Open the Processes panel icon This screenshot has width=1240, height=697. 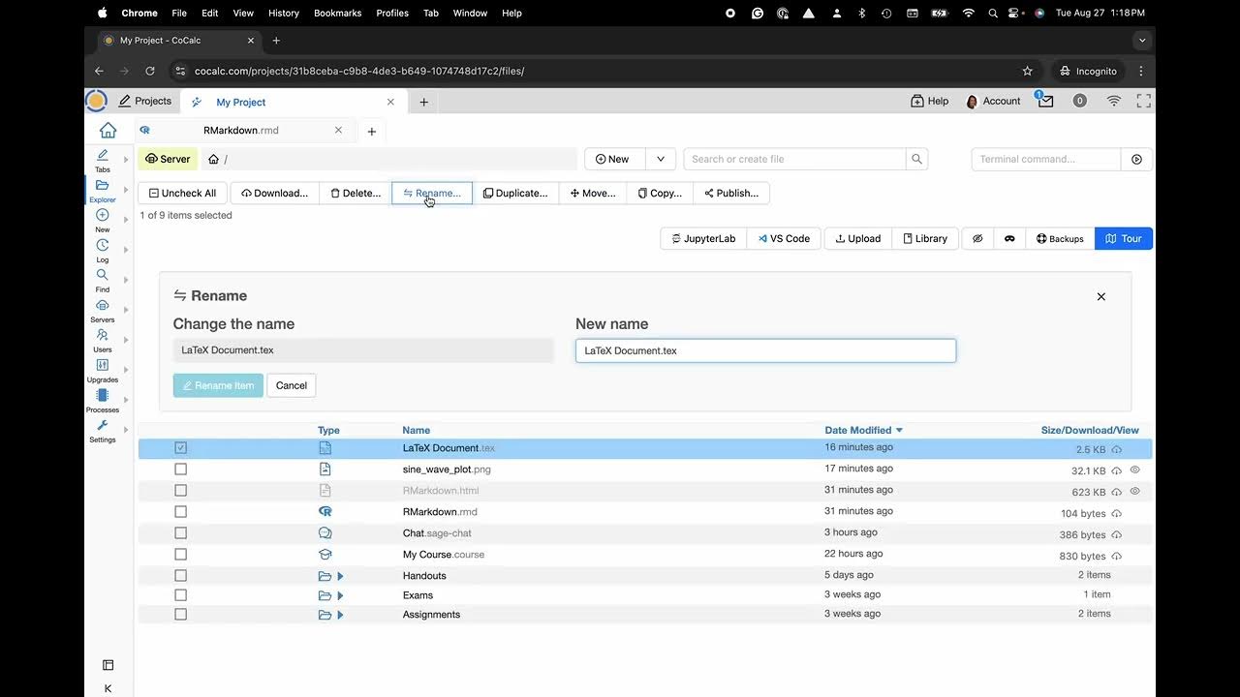[x=103, y=396]
